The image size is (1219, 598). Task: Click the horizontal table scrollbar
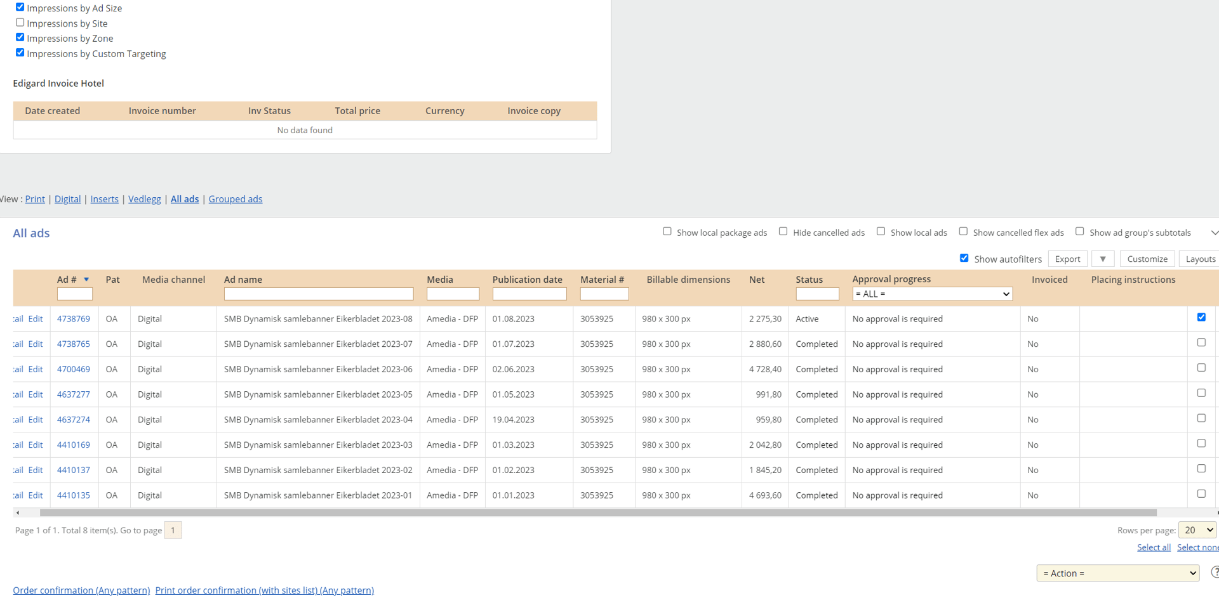tap(597, 512)
